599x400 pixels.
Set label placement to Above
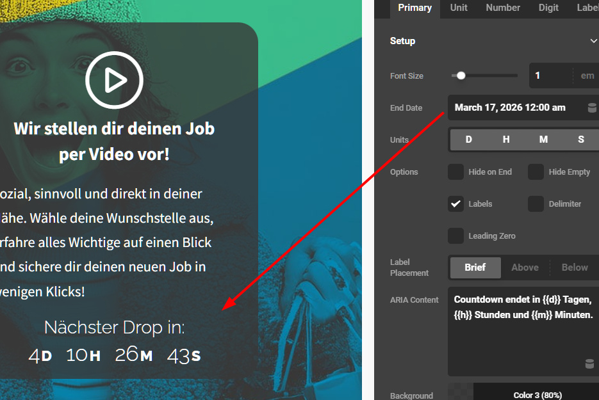(525, 268)
